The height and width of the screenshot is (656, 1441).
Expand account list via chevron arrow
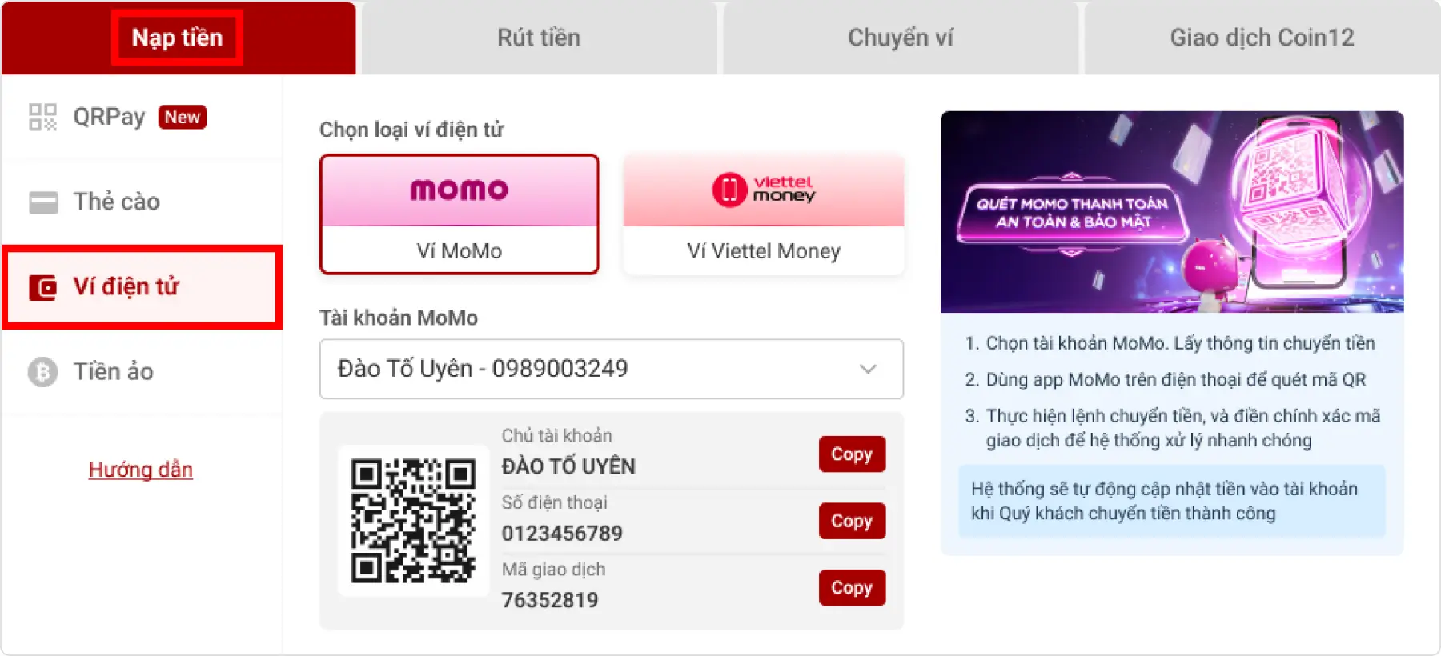[x=868, y=369]
